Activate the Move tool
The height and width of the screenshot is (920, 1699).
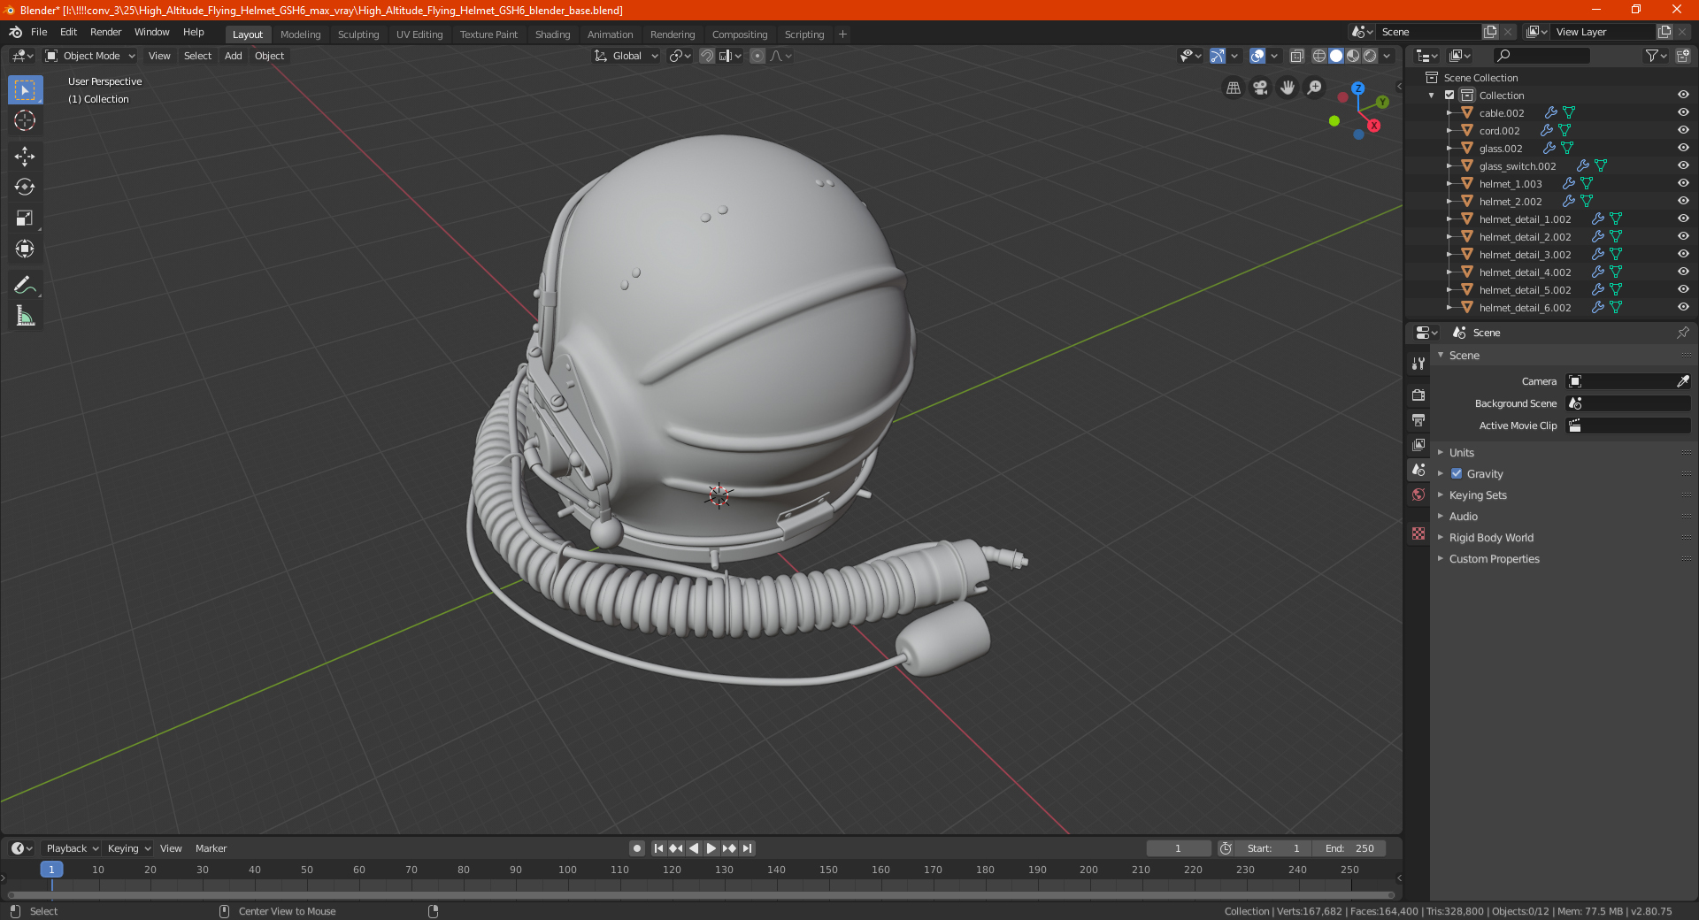point(25,157)
